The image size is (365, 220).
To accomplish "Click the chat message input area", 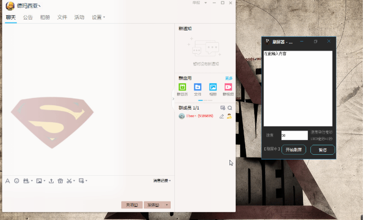I will [88, 193].
